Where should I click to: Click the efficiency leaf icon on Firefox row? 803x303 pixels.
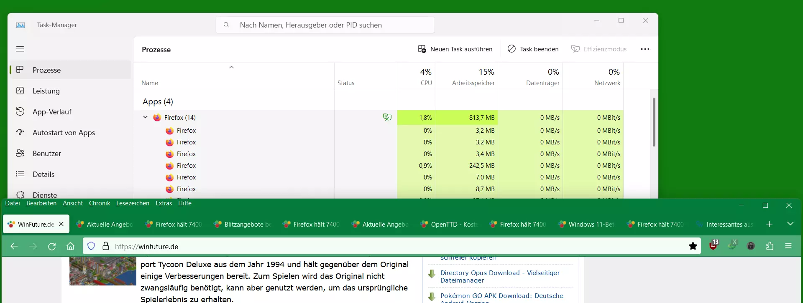click(x=387, y=117)
